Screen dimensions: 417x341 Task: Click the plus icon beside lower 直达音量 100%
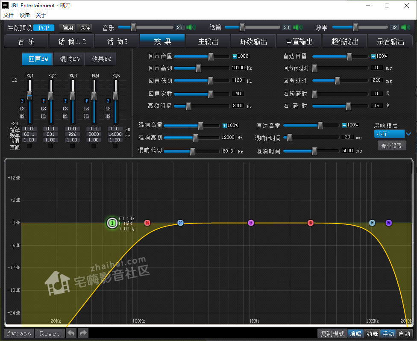click(x=344, y=125)
